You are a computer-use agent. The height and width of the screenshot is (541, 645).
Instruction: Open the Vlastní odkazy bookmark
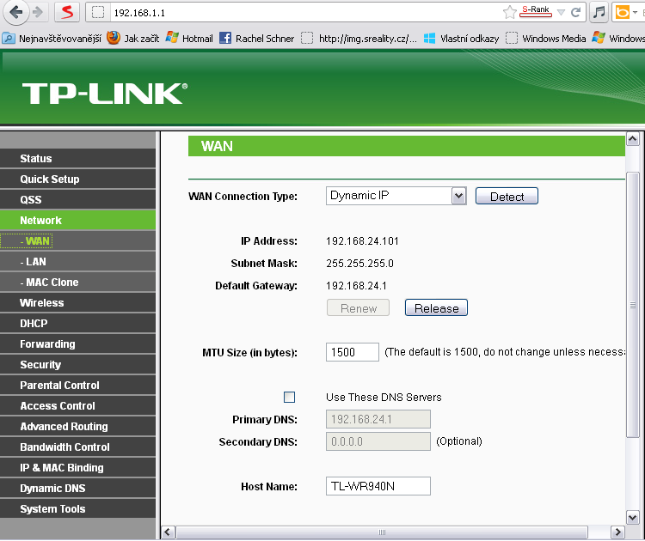(461, 39)
